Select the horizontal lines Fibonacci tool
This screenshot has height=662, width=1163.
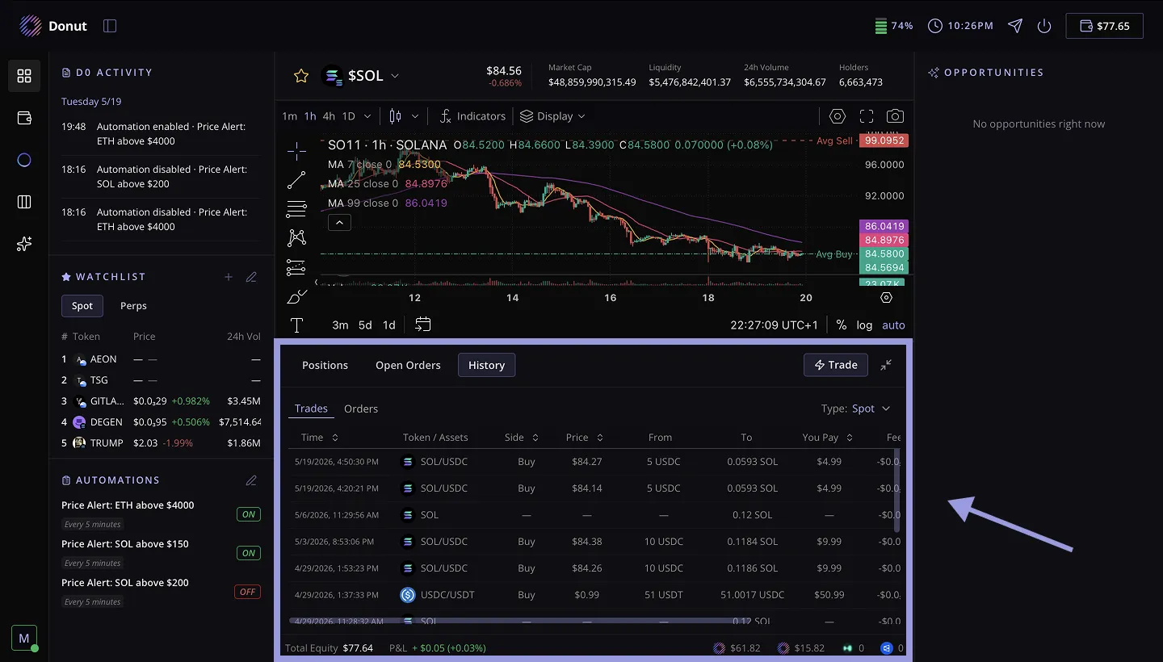[x=296, y=209]
